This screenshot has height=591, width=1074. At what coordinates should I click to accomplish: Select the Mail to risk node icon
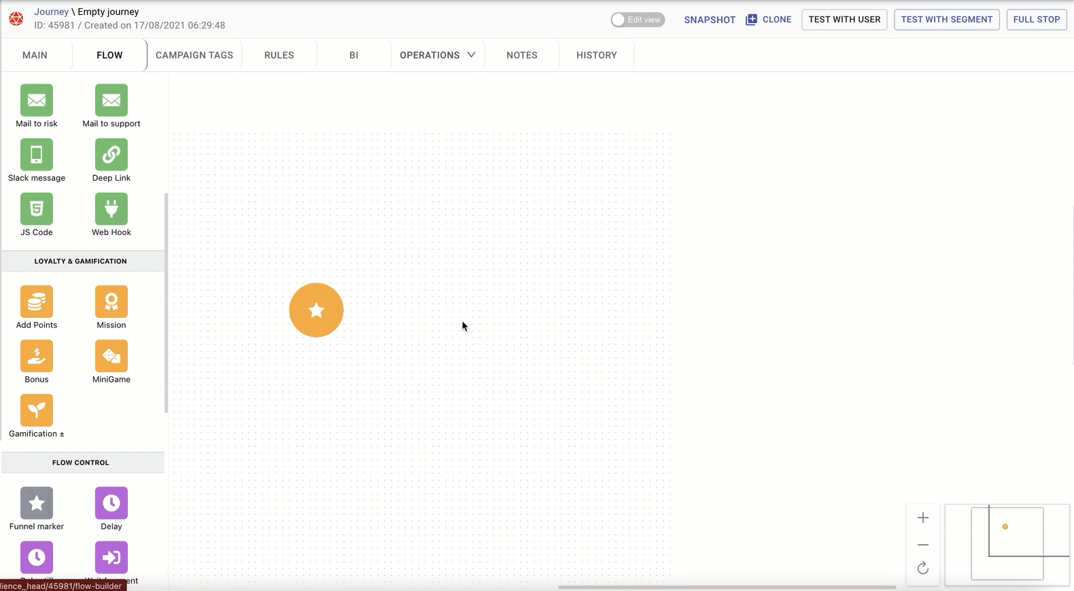(37, 101)
